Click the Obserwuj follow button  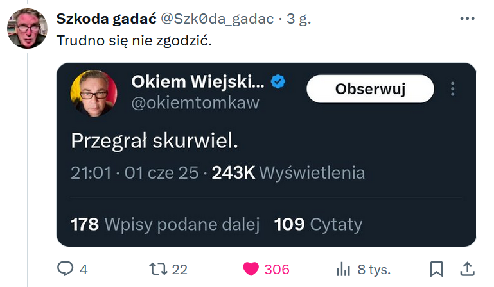pyautogui.click(x=370, y=89)
